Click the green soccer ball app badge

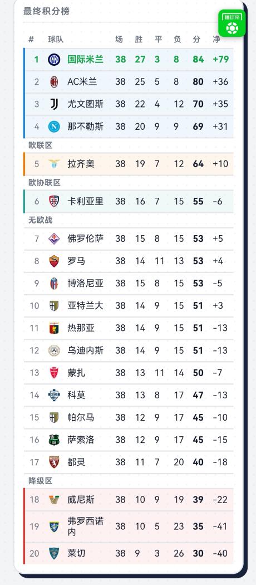[x=232, y=23]
